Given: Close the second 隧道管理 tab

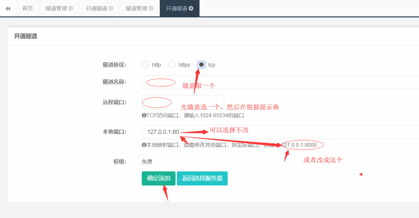Looking at the screenshot, I should (151, 9).
